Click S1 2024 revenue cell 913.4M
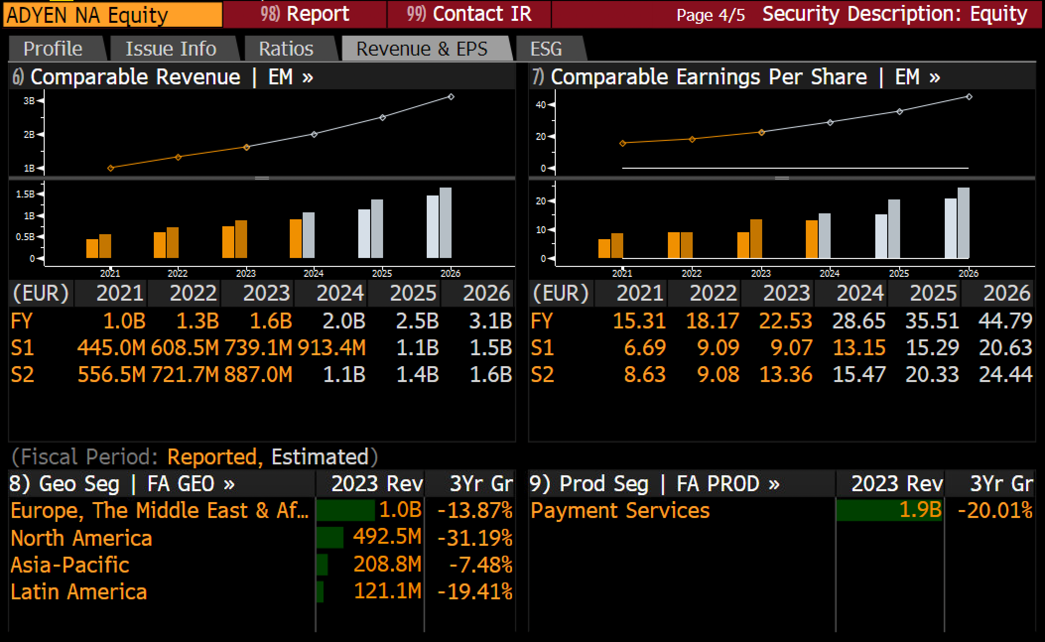 click(x=331, y=348)
